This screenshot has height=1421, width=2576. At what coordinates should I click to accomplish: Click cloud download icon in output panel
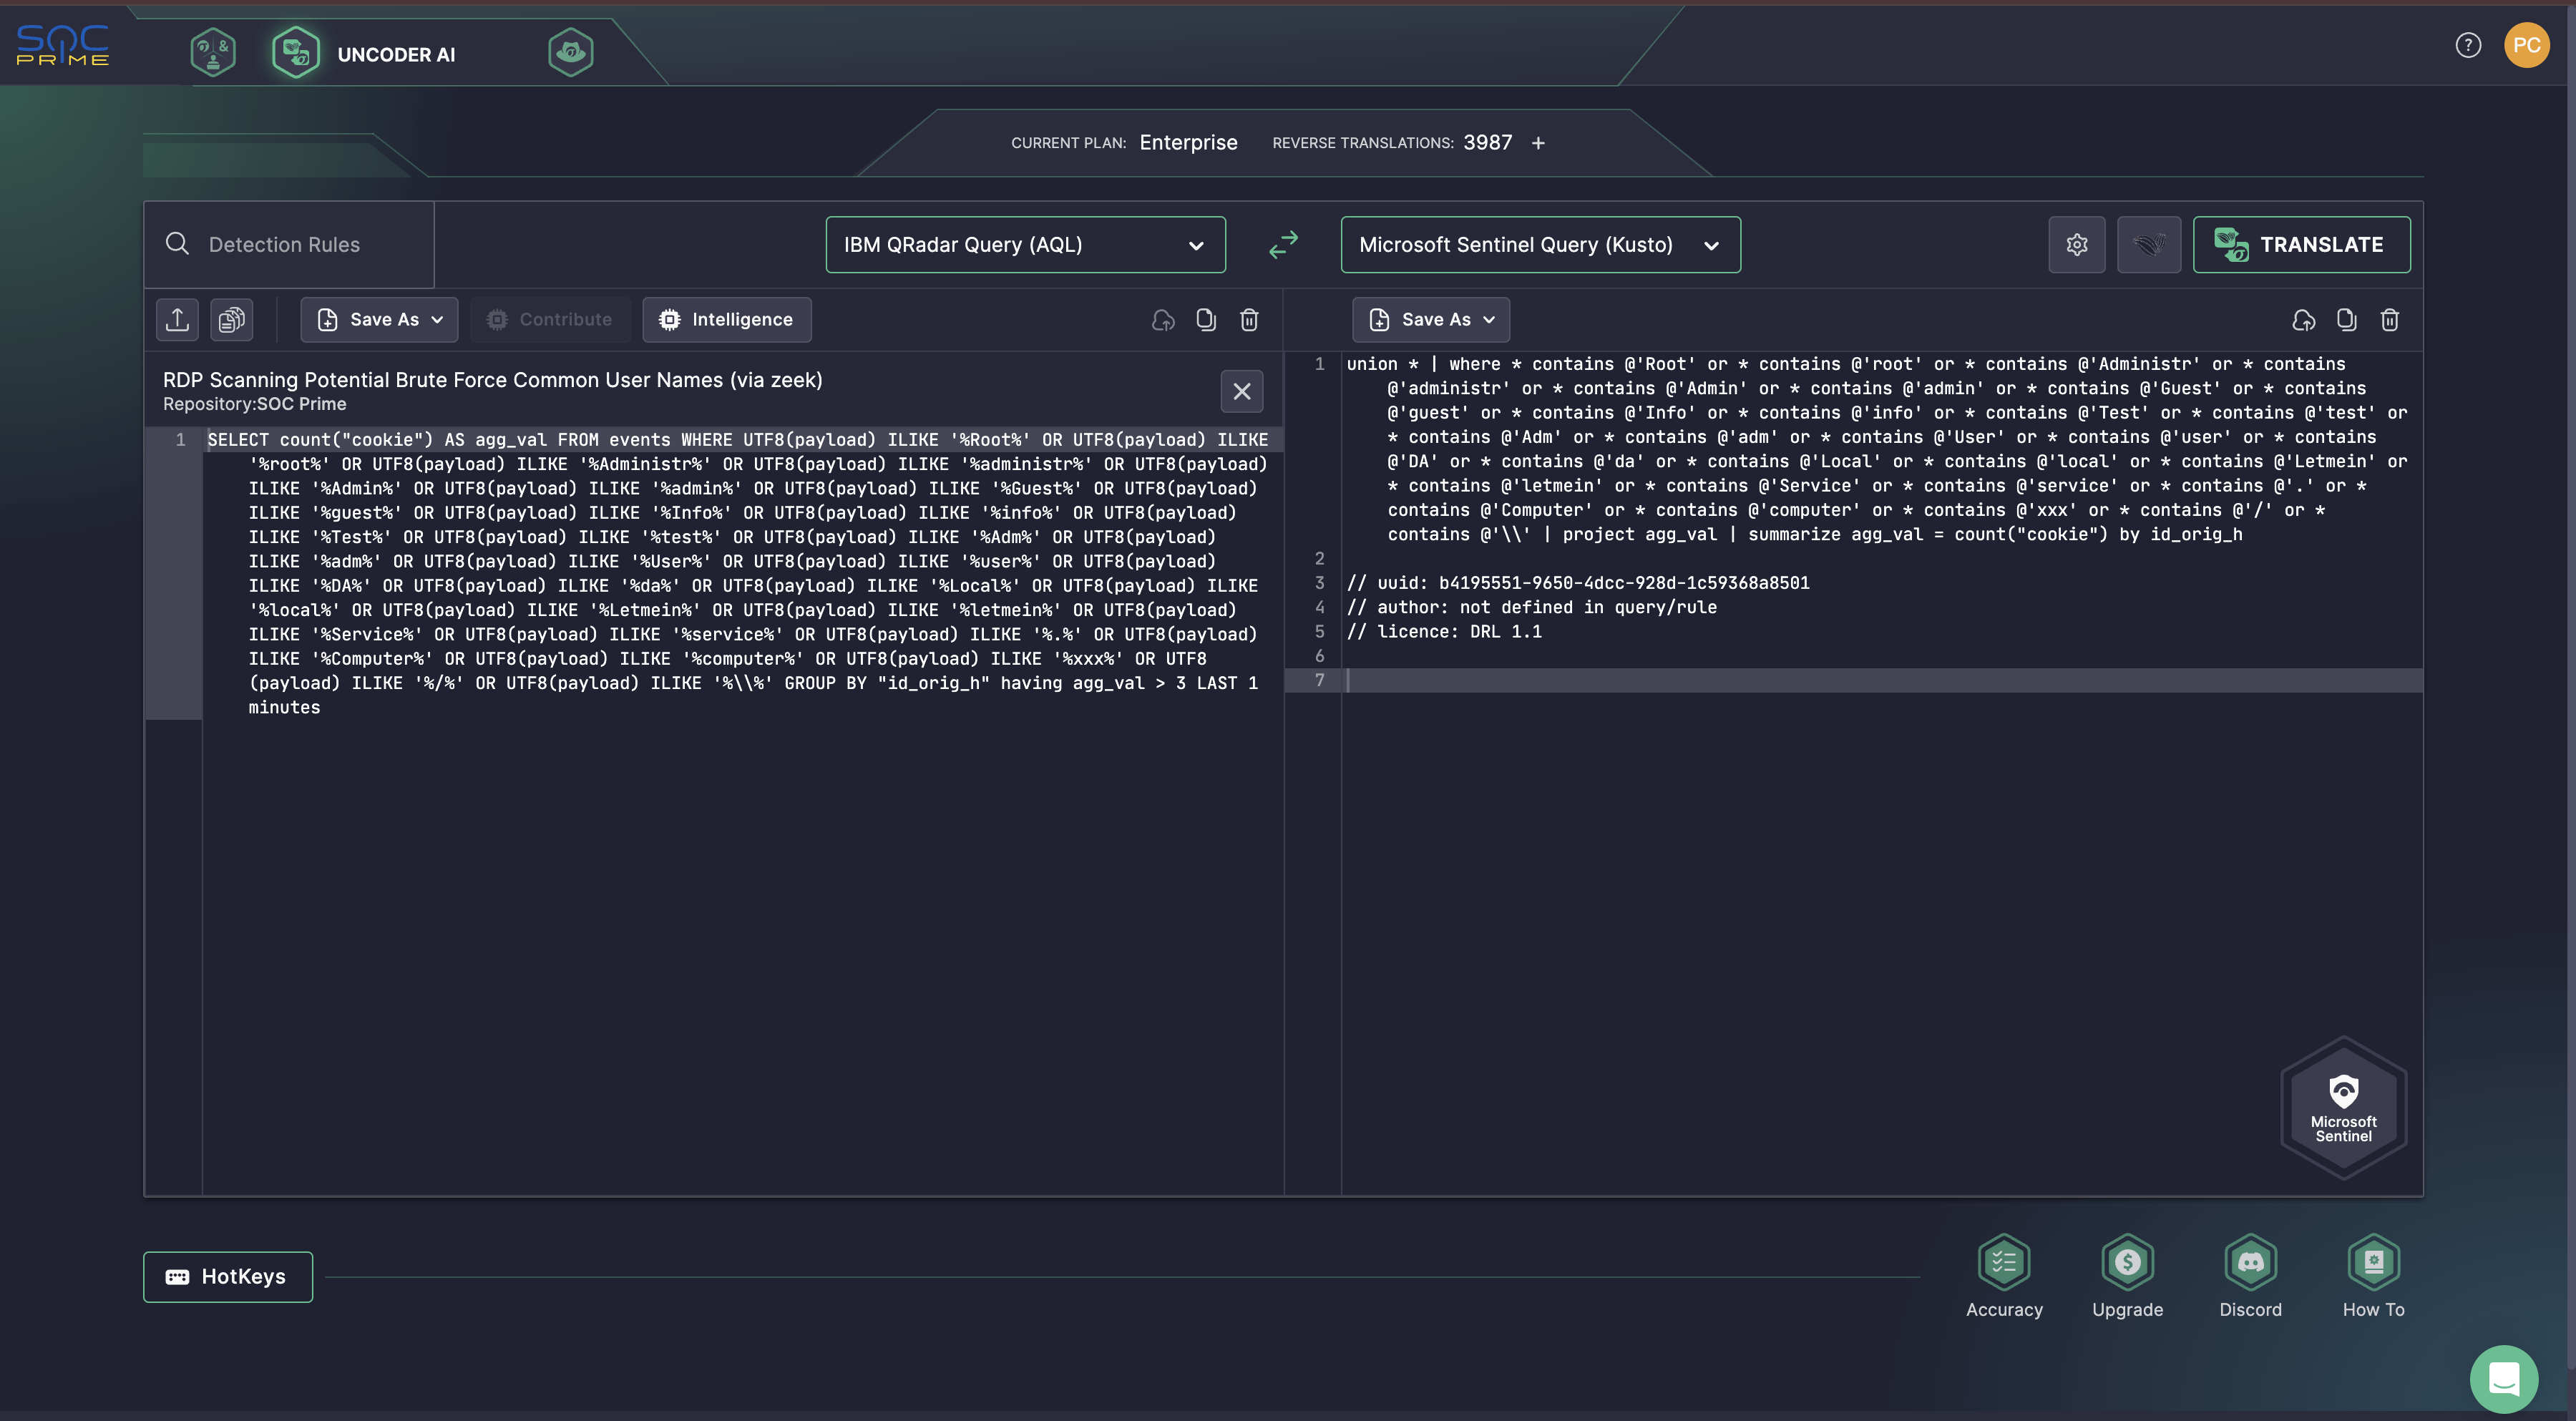(2304, 319)
